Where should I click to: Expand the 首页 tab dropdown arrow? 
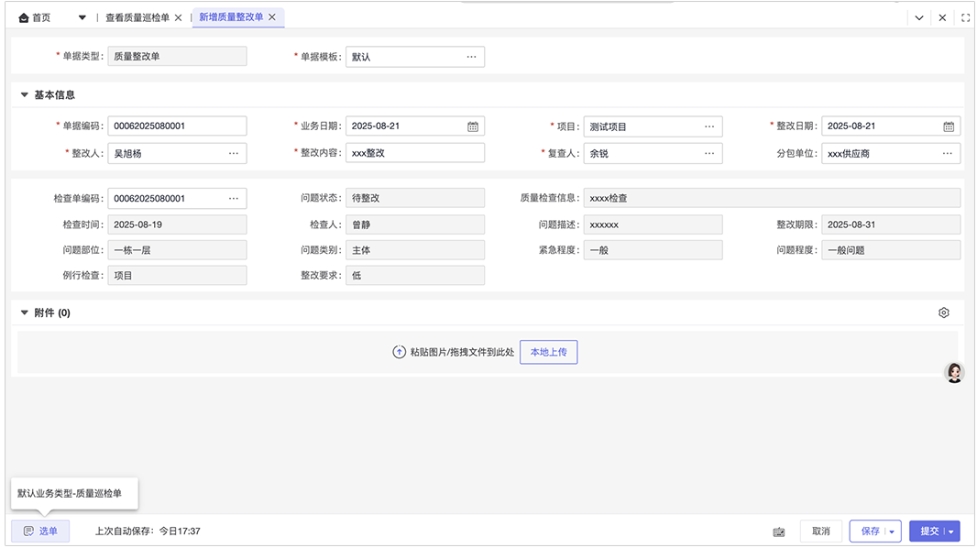tap(82, 17)
